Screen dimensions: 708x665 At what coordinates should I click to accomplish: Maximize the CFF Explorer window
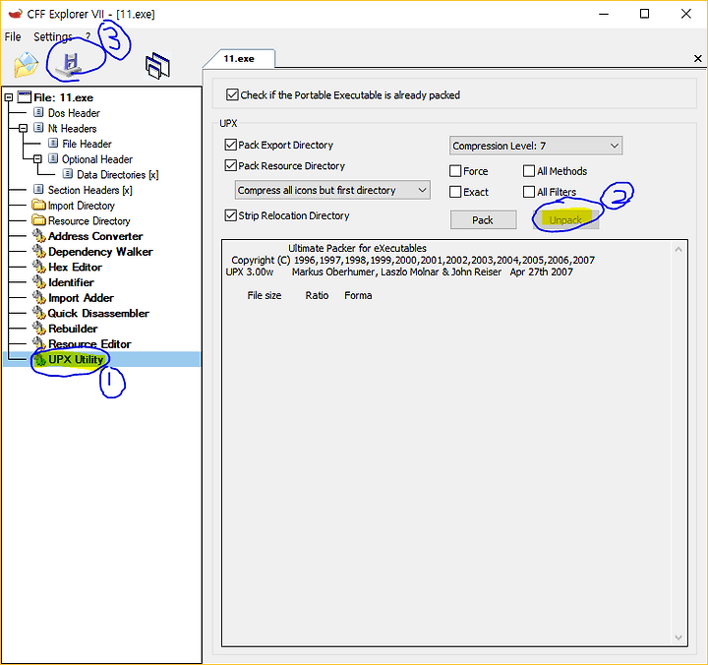644,14
